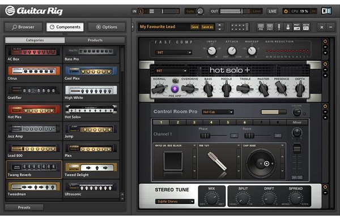Screen dimensions: 340x220
Task: Open the virtual Rig Kontrol pedal view
Action: [x=240, y=27]
